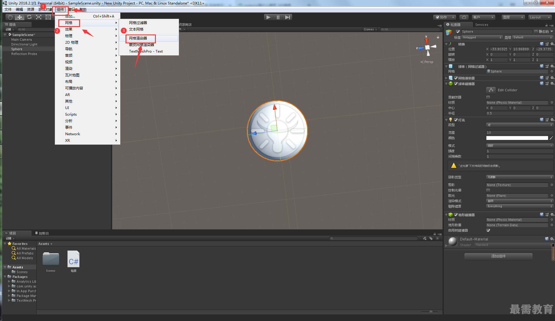Switch to the Services tab

point(482,25)
